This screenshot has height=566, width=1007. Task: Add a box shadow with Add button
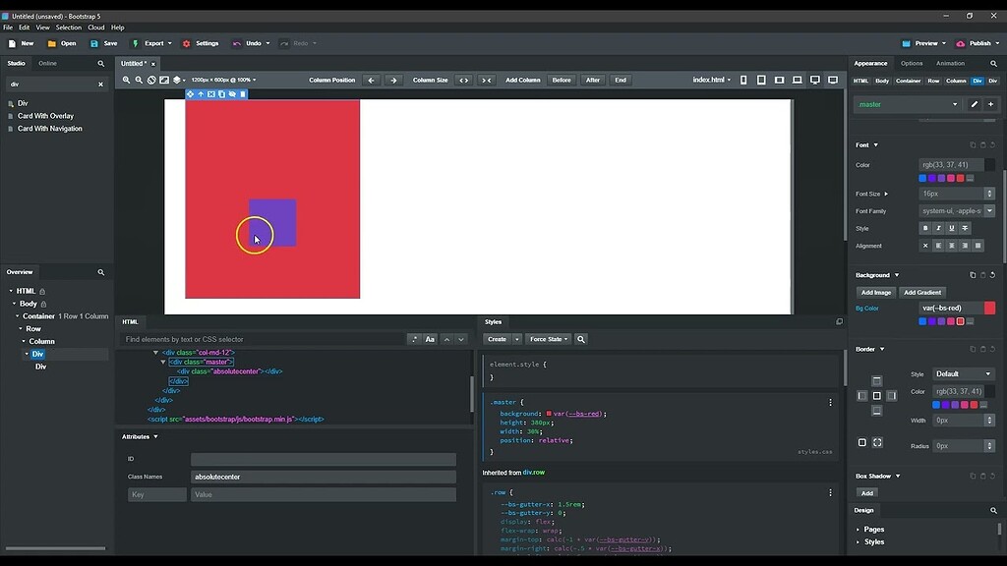(867, 493)
